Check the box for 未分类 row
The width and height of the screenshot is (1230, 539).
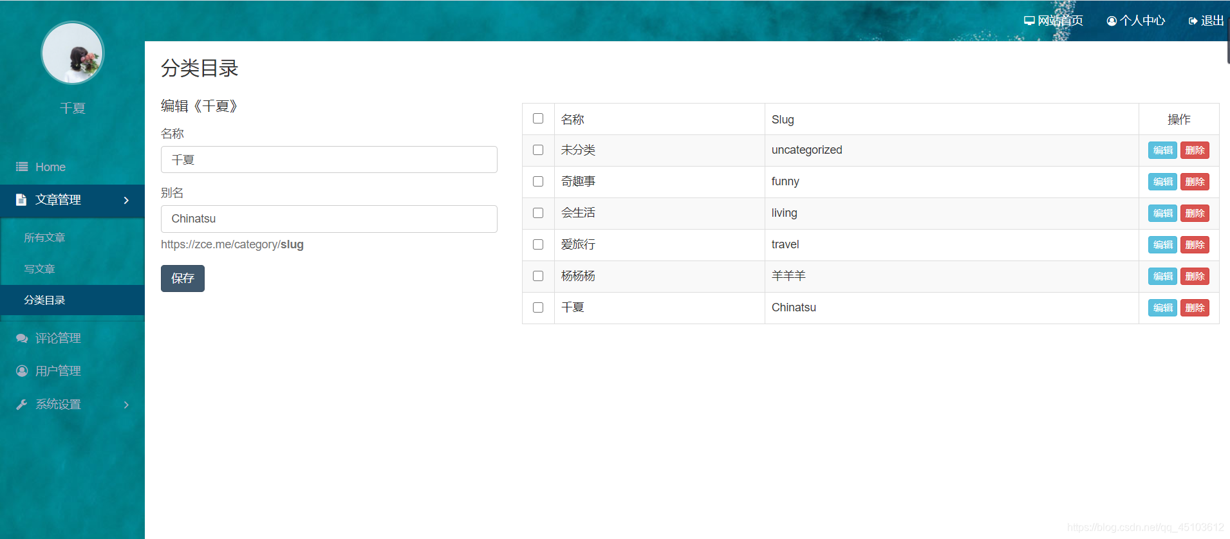point(538,150)
